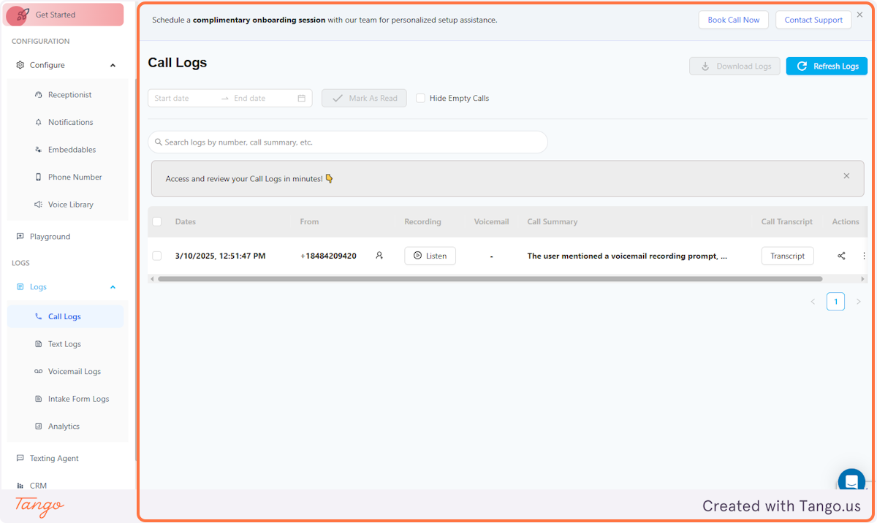The width and height of the screenshot is (877, 523).
Task: Select Call Logs in sidebar
Action: (66, 316)
